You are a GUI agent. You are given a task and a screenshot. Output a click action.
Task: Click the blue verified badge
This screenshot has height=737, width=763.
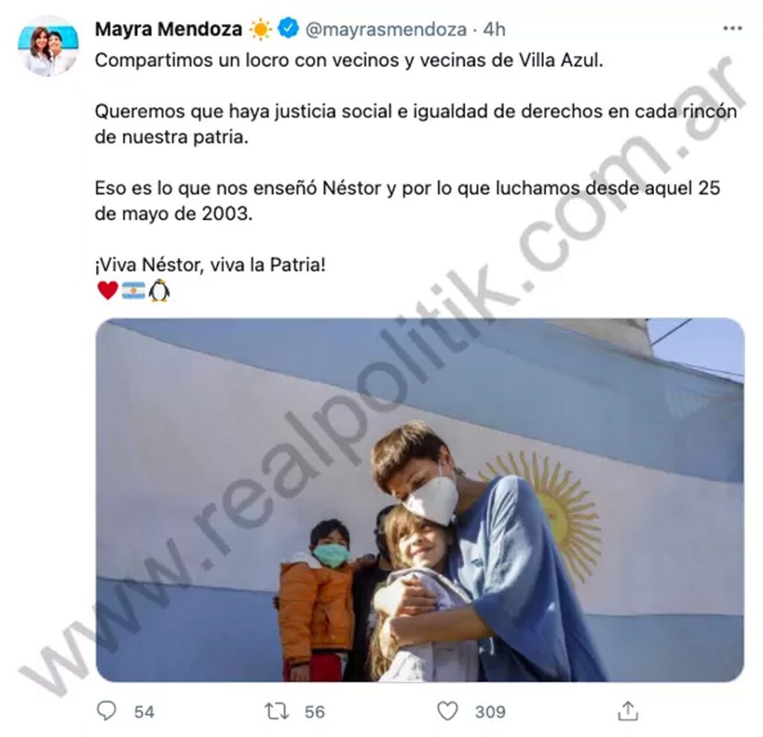point(288,29)
